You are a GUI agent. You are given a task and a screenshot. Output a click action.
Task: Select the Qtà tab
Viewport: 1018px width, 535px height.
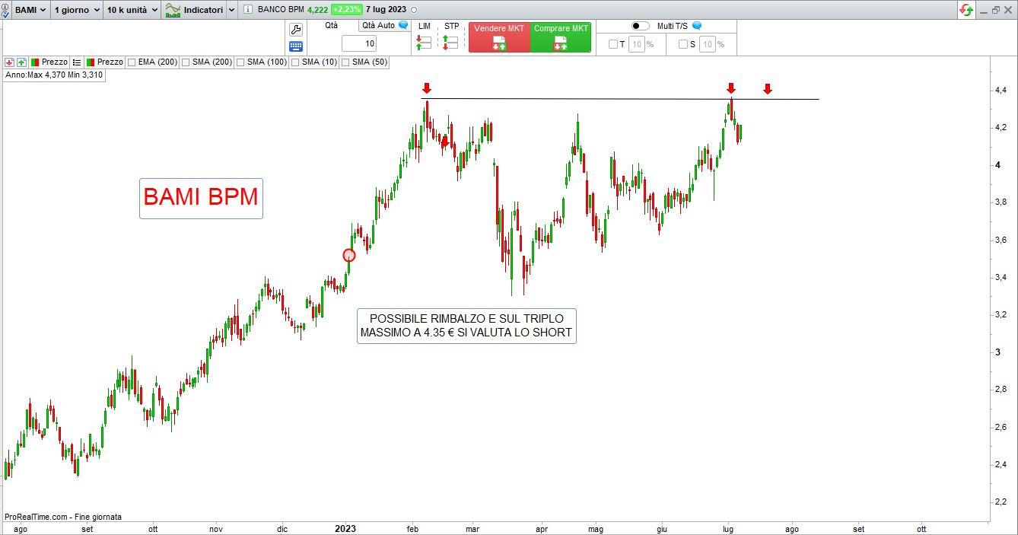pos(331,25)
